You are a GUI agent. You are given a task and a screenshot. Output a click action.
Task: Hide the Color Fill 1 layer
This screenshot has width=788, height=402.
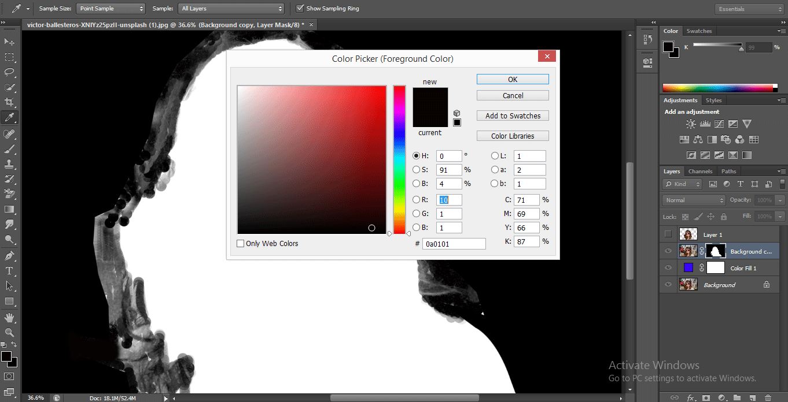[668, 268]
